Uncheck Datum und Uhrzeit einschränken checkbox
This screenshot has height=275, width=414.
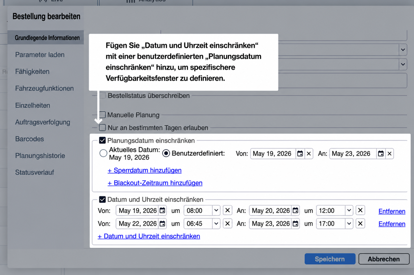[x=102, y=199]
